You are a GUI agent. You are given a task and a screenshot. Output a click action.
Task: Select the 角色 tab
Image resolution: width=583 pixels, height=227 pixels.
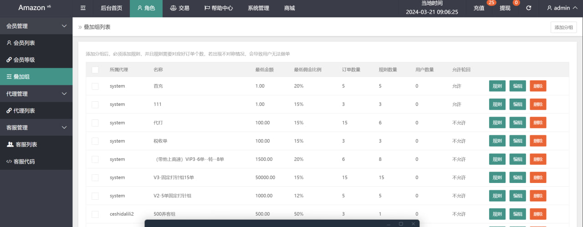click(x=146, y=8)
